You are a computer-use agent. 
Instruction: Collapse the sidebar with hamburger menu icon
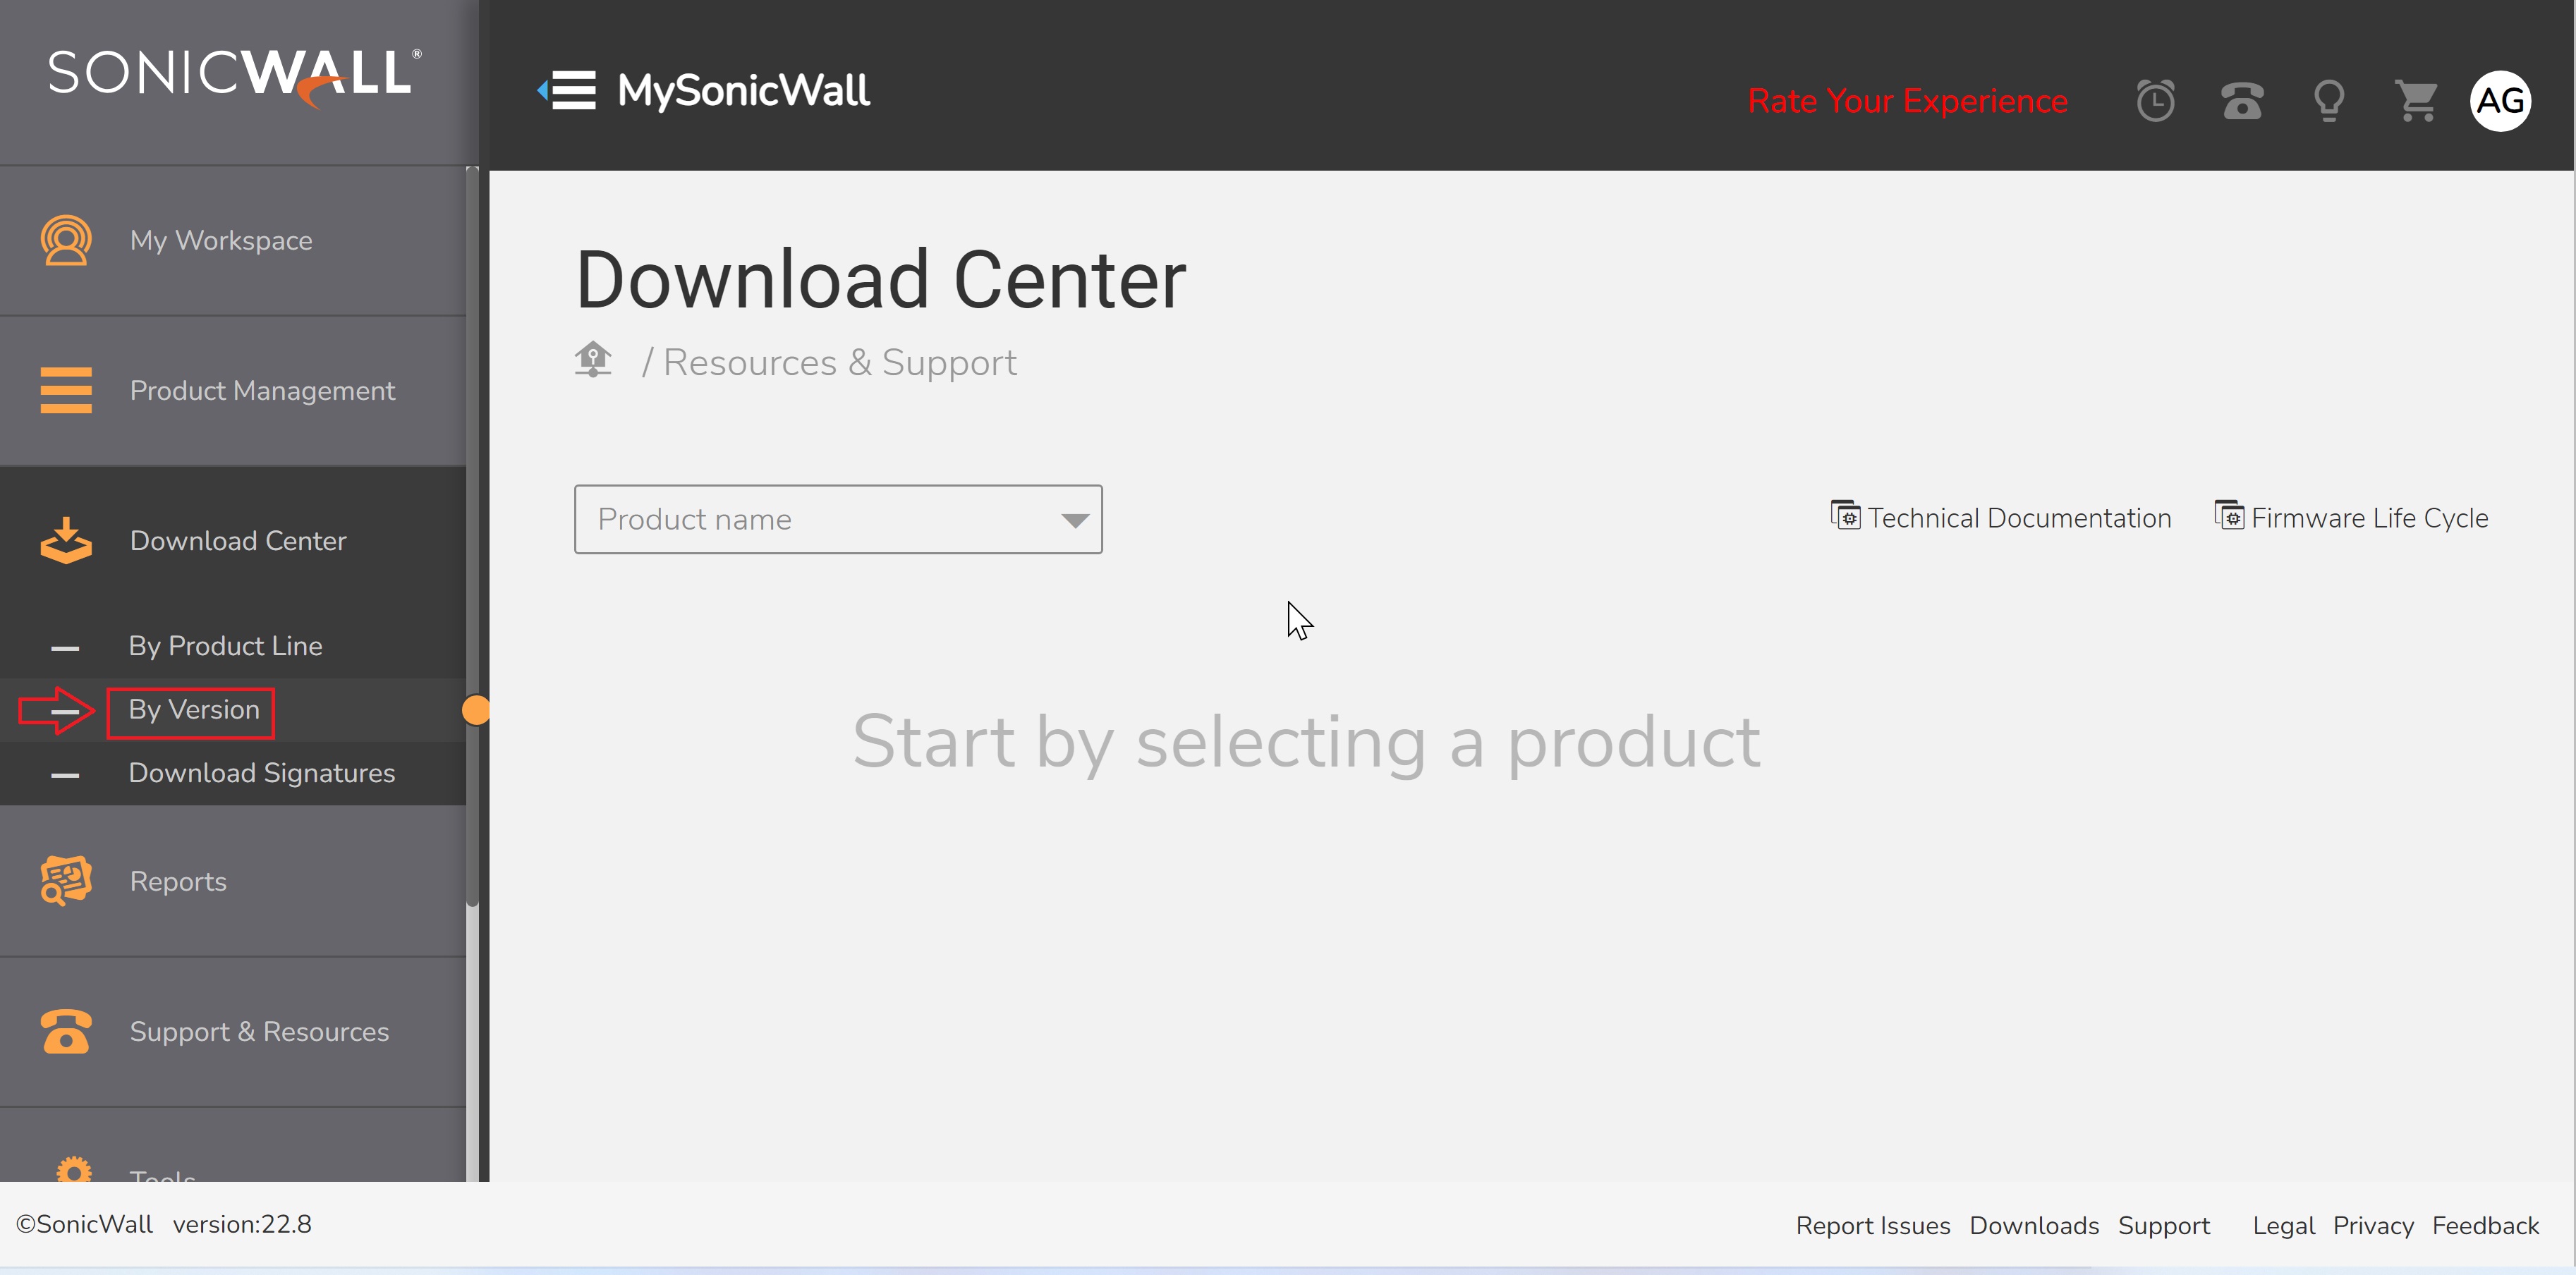click(567, 91)
